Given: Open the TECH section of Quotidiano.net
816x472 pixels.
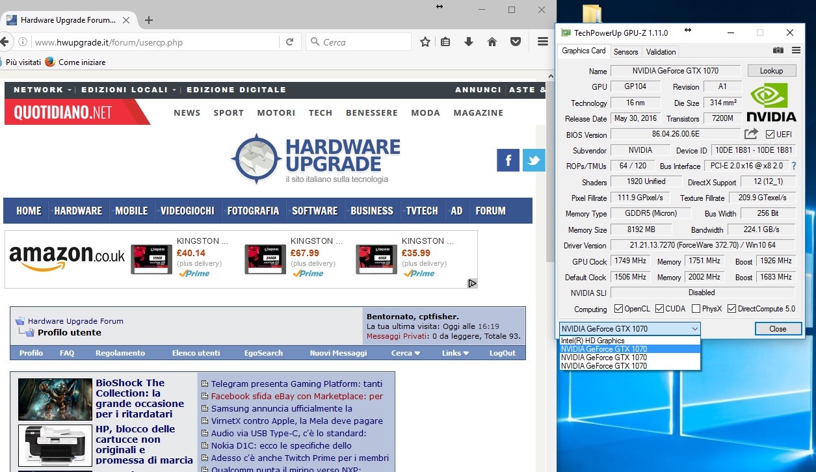Looking at the screenshot, I should click(x=321, y=112).
